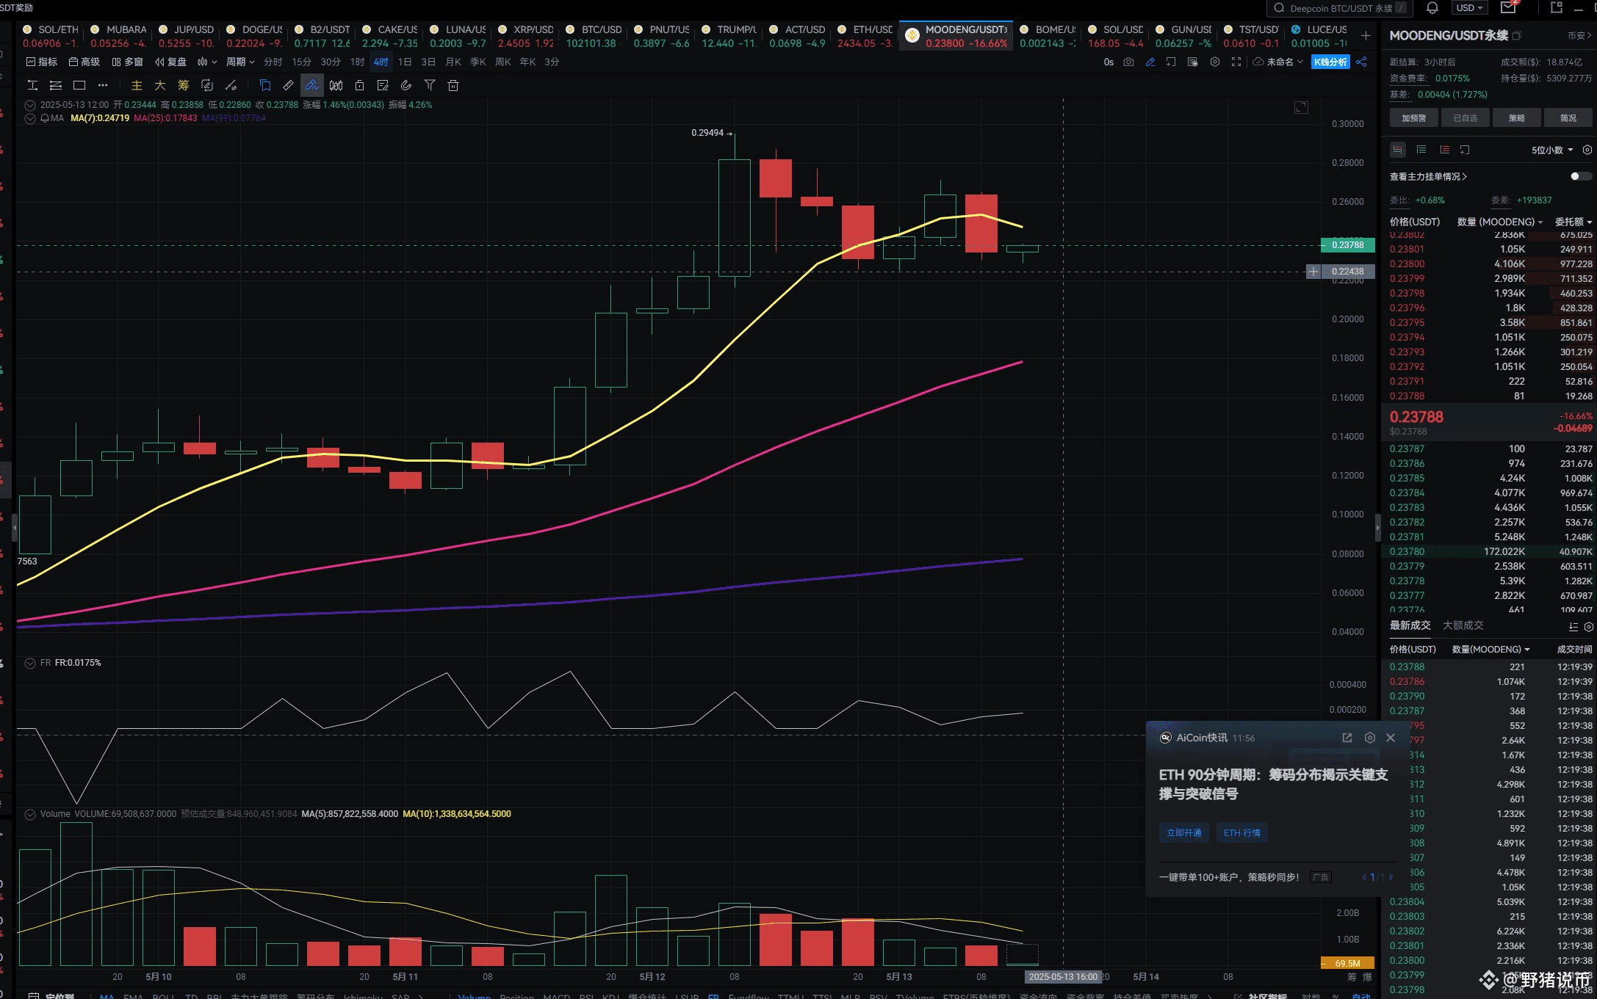Switch to the 1日 timeframe
1597x999 pixels.
pyautogui.click(x=405, y=62)
